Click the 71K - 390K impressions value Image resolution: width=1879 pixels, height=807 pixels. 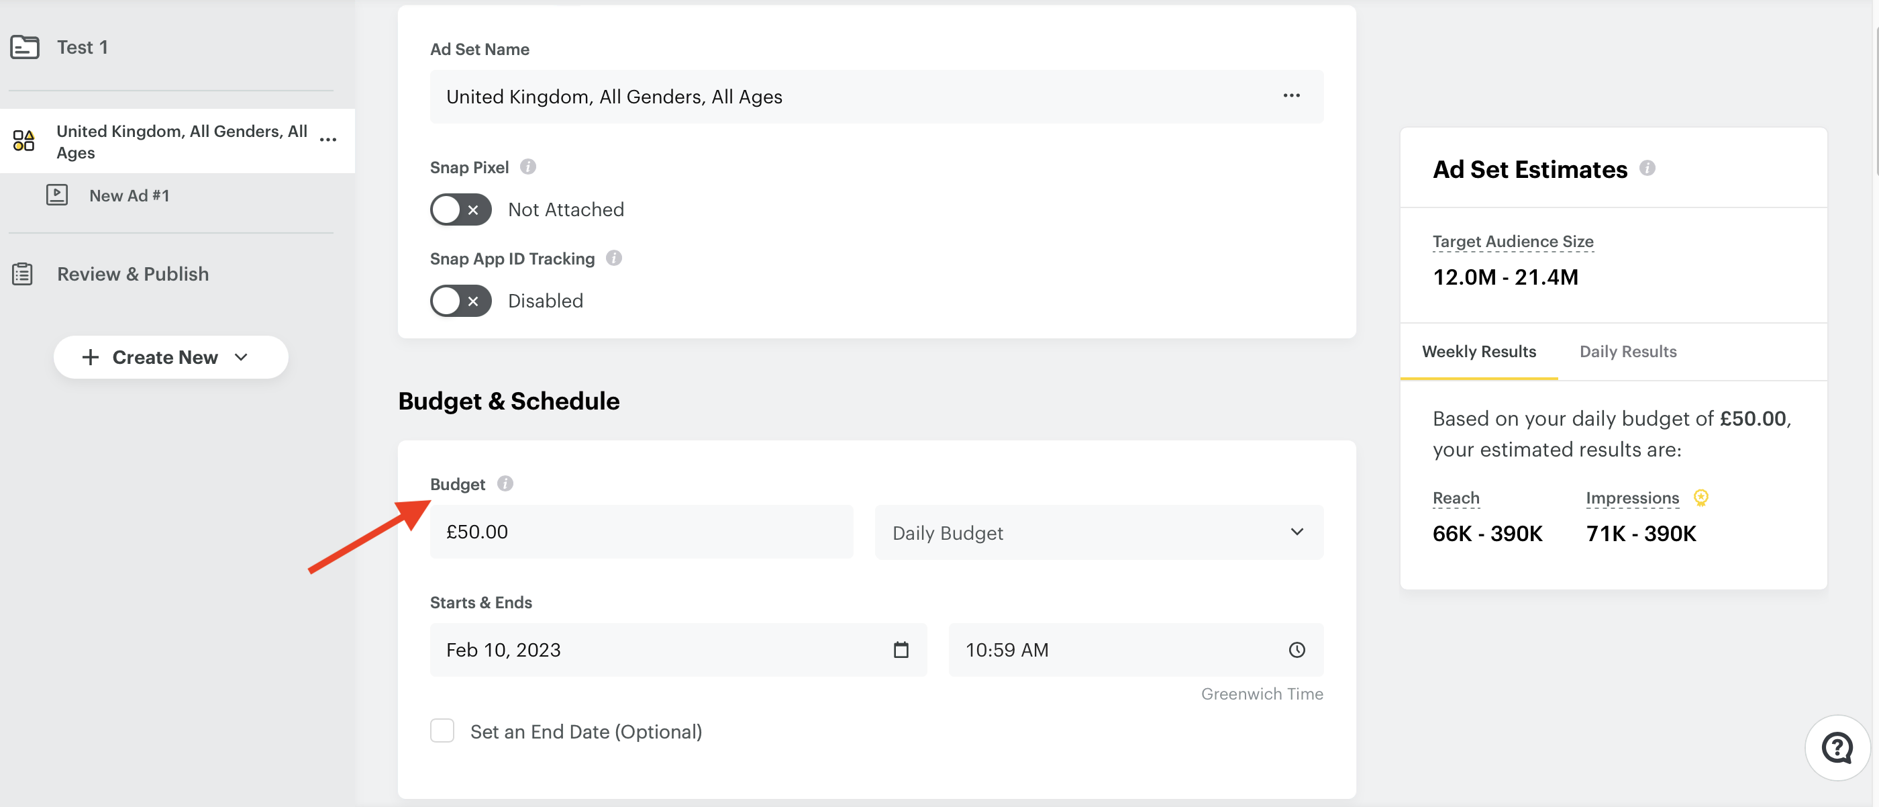(x=1641, y=533)
